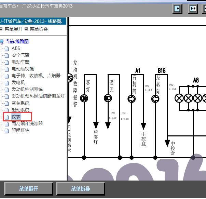Click the 远光 high-beam lamp symbol
The image size is (206, 199).
click(108, 98)
